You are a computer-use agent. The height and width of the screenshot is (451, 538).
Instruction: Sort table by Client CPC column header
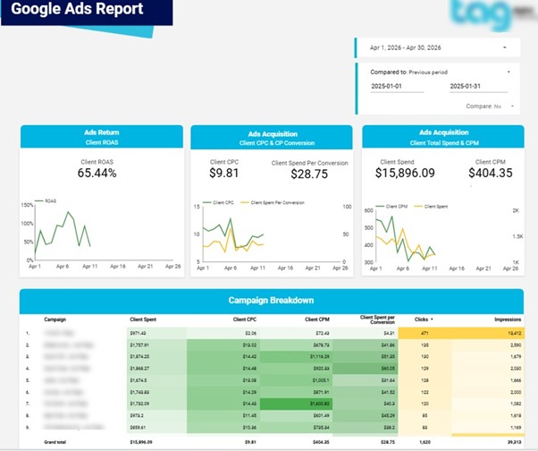click(x=245, y=319)
